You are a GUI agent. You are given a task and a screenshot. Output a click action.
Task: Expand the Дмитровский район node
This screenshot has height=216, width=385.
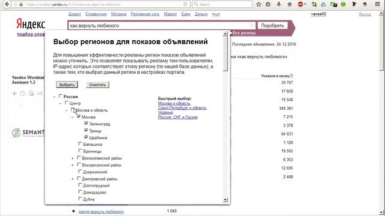click(x=72, y=179)
